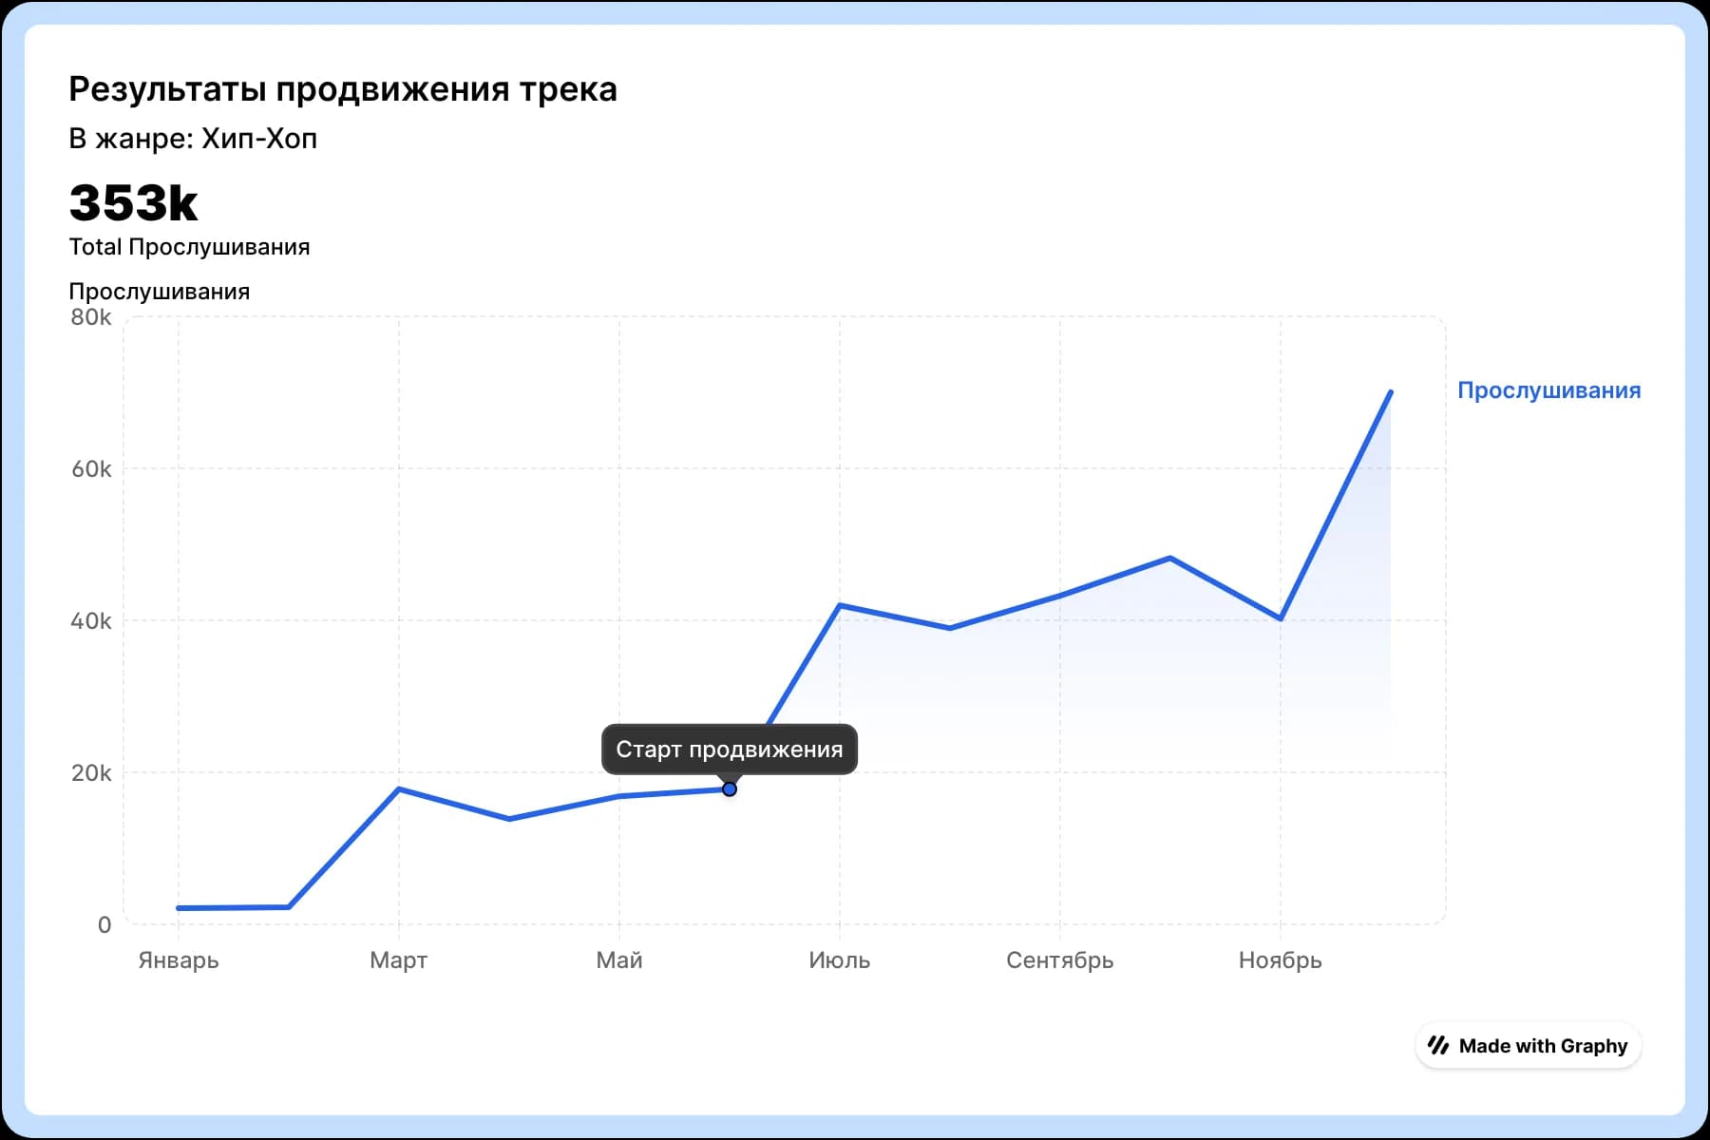This screenshot has height=1140, width=1710.
Task: Click the 'Январь' x-axis label
Action: click(179, 960)
